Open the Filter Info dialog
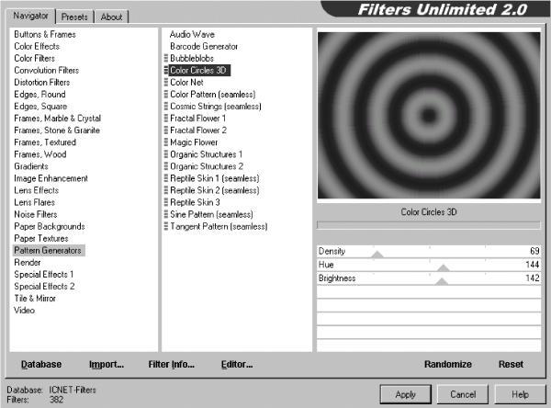This screenshot has height=408, width=551. (171, 364)
